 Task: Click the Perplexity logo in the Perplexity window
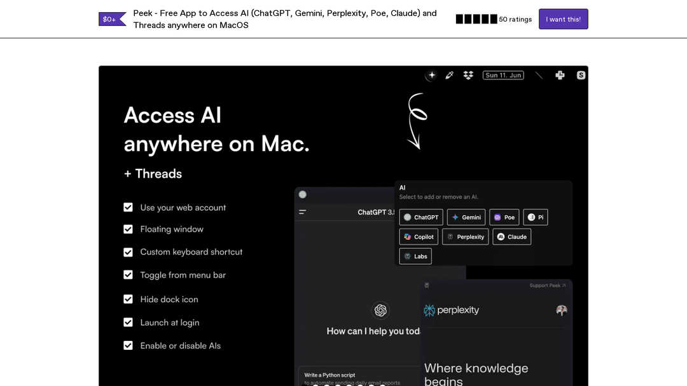(x=451, y=310)
